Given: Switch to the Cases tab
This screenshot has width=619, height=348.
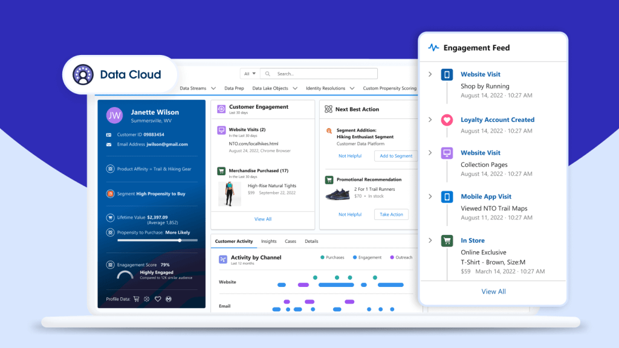Looking at the screenshot, I should click(291, 241).
